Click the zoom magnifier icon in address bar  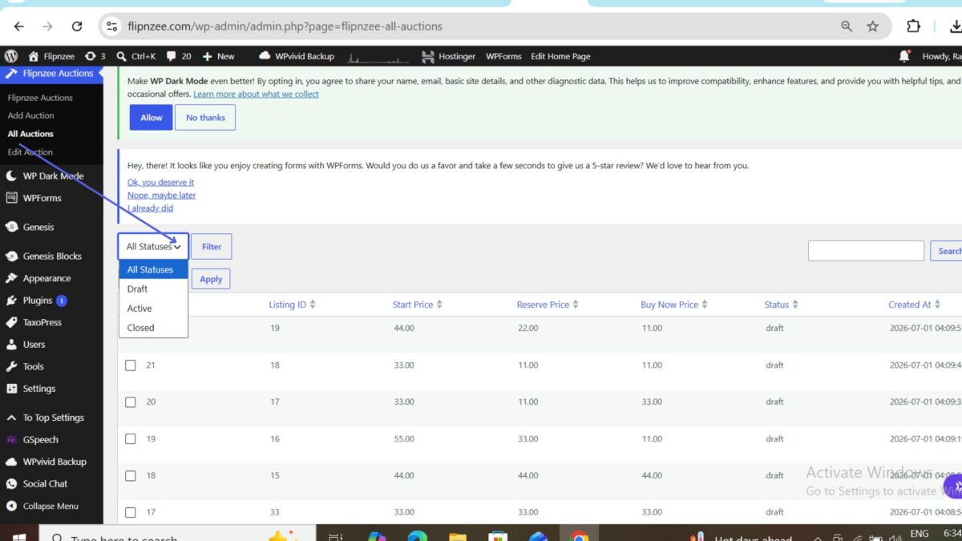coord(847,26)
